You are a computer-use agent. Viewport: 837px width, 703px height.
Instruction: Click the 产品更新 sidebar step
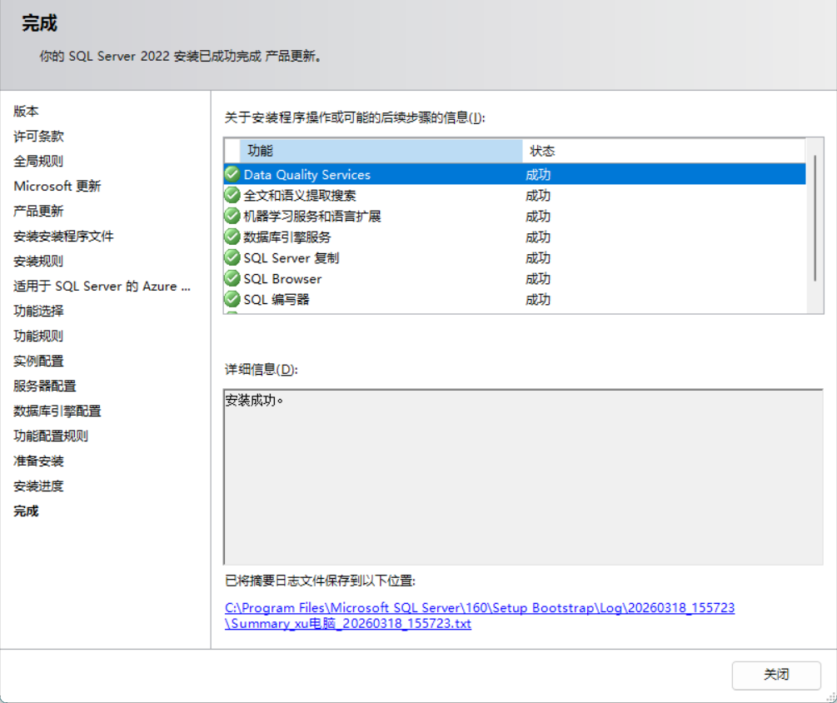click(x=38, y=211)
